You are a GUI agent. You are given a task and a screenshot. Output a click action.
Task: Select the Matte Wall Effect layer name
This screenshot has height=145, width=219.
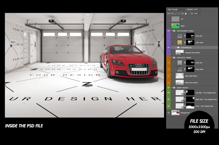(191, 76)
